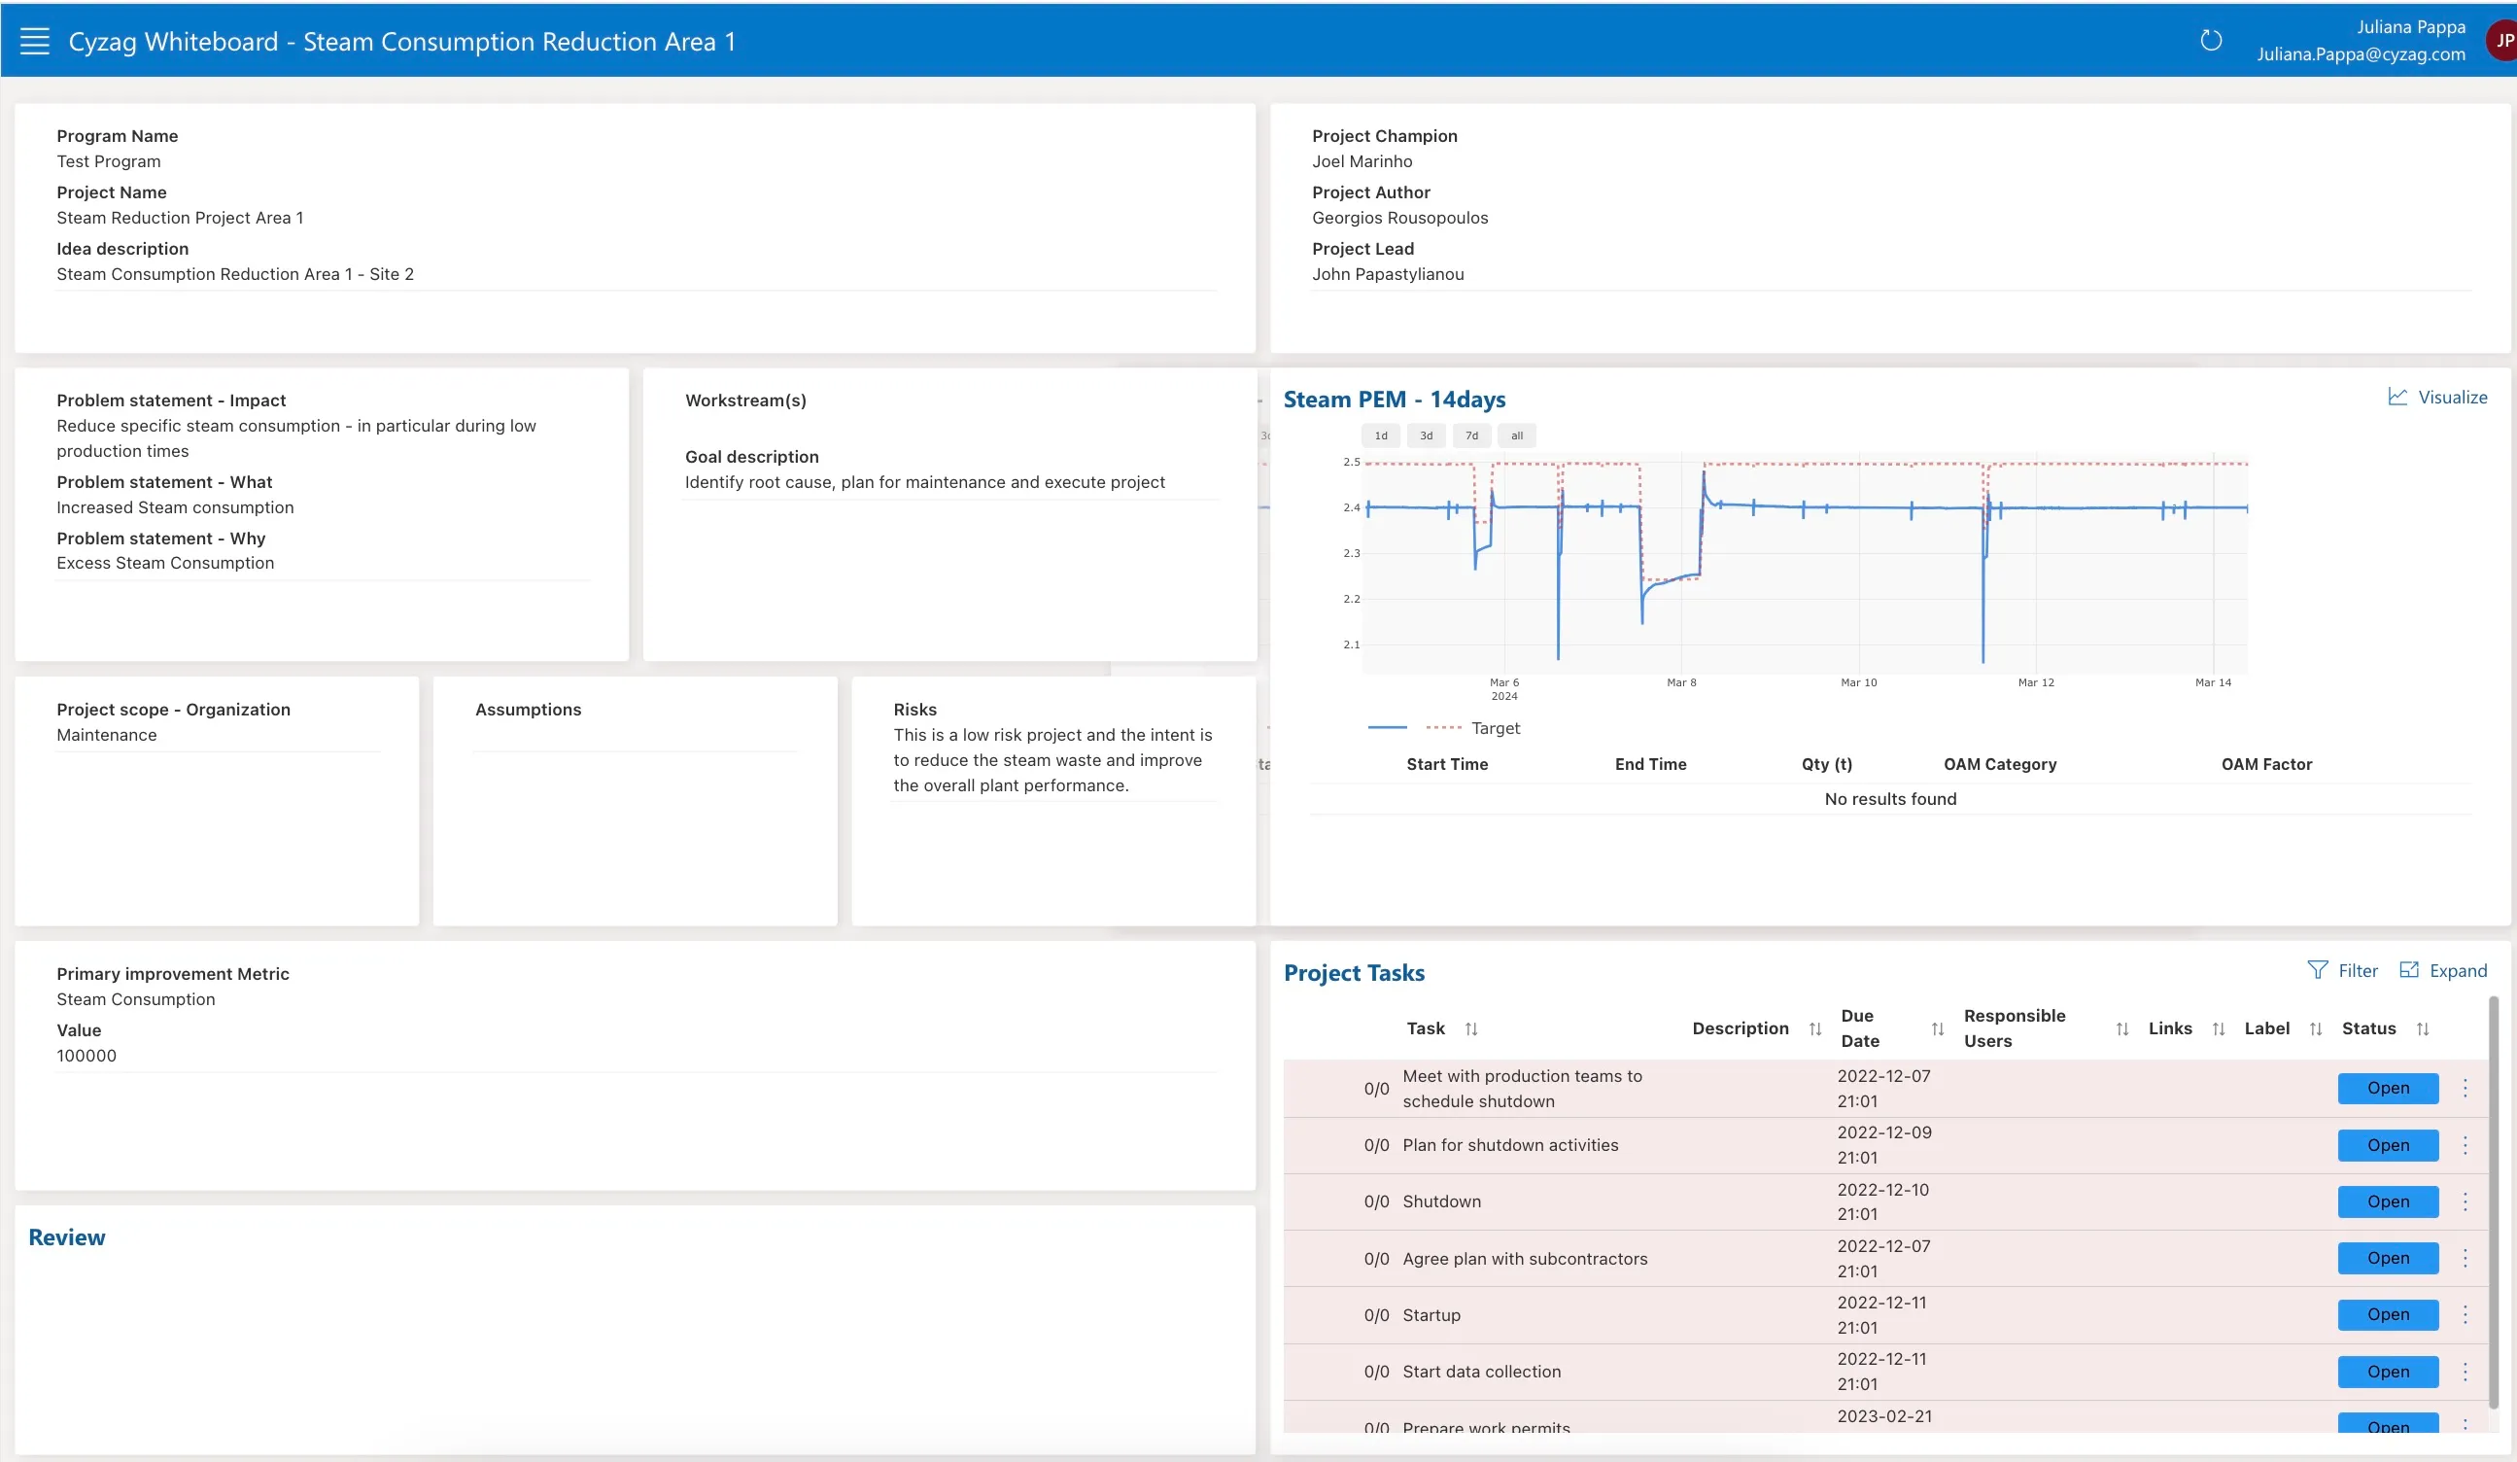This screenshot has height=1462, width=2517.
Task: Click Open status for Plan for shutdown activities
Action: (x=2387, y=1145)
